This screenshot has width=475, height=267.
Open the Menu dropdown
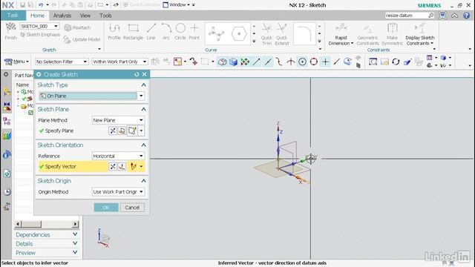(16, 62)
